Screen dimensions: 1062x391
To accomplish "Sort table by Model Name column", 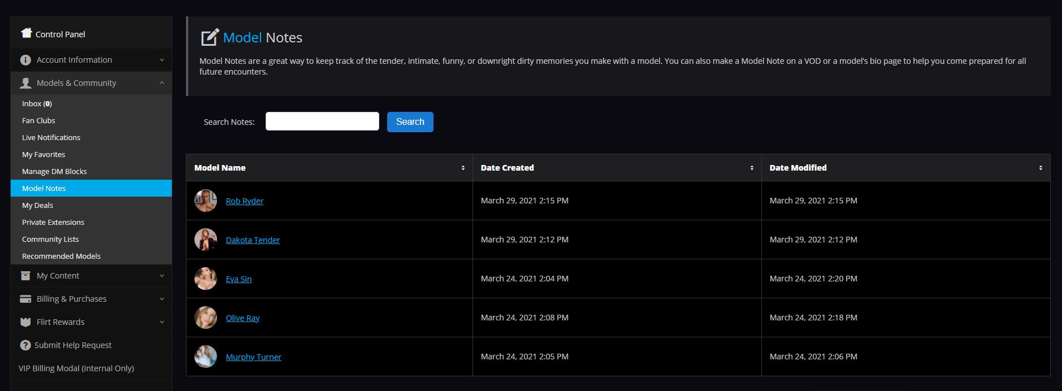I will pos(463,168).
